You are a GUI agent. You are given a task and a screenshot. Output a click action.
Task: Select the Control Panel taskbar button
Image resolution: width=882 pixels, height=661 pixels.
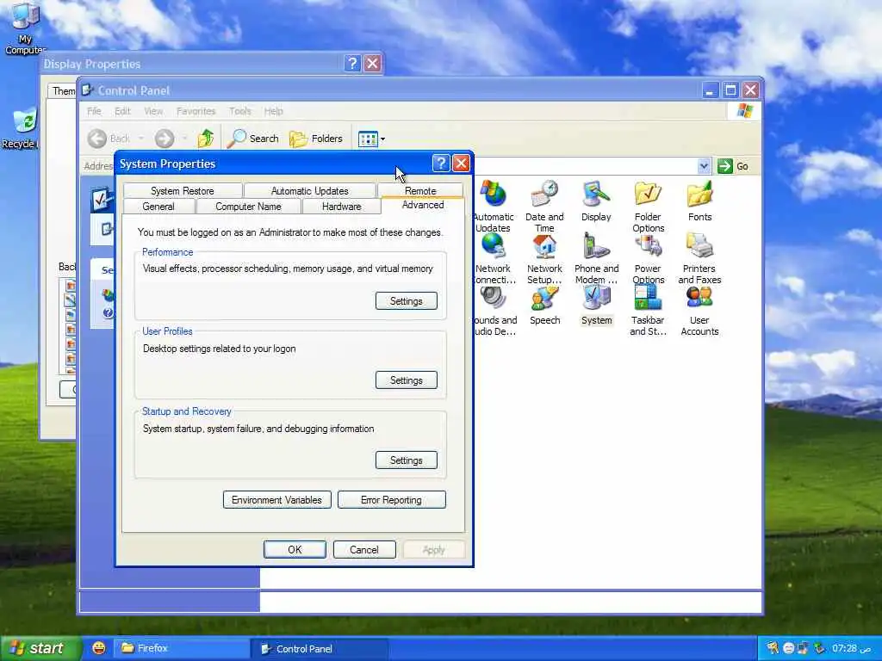point(319,648)
